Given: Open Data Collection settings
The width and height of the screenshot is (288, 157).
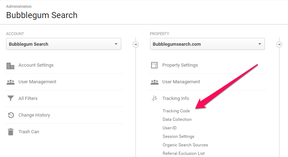Looking at the screenshot, I should [177, 119].
